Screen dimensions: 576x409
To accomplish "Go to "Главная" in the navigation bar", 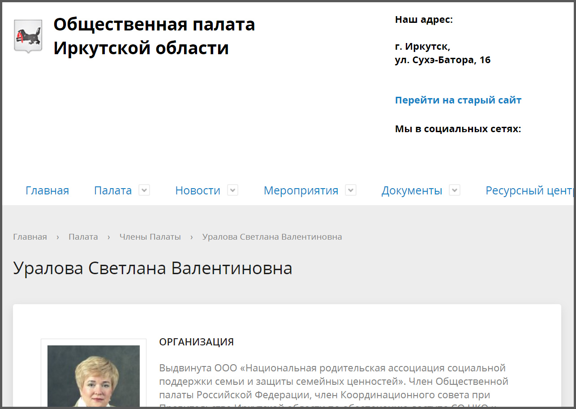I will [47, 190].
